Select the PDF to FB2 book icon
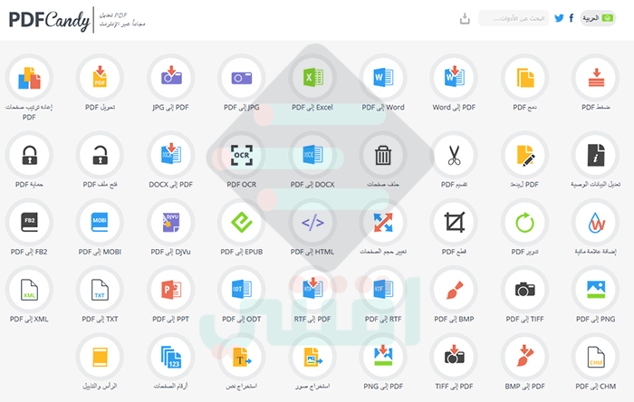This screenshot has width=634, height=402. coord(29,222)
